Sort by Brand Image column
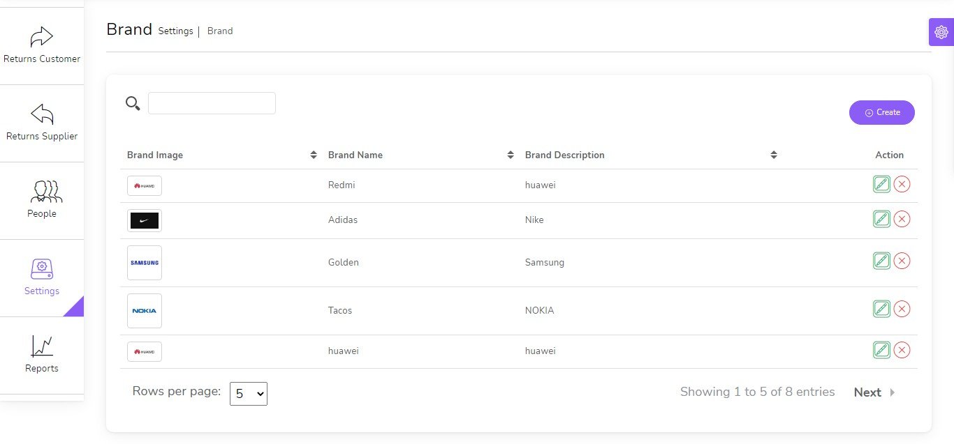 pos(314,155)
